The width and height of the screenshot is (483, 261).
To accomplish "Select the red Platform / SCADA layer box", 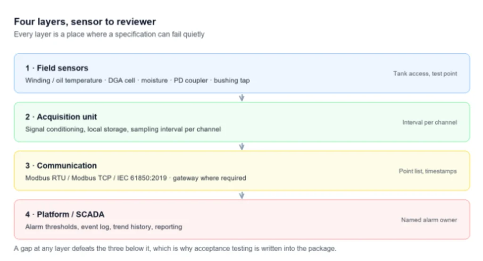I will [x=242, y=219].
